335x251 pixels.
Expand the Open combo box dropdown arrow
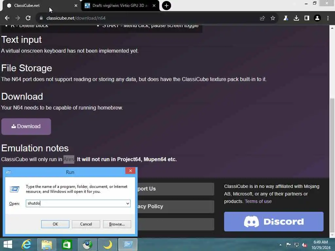point(128,203)
